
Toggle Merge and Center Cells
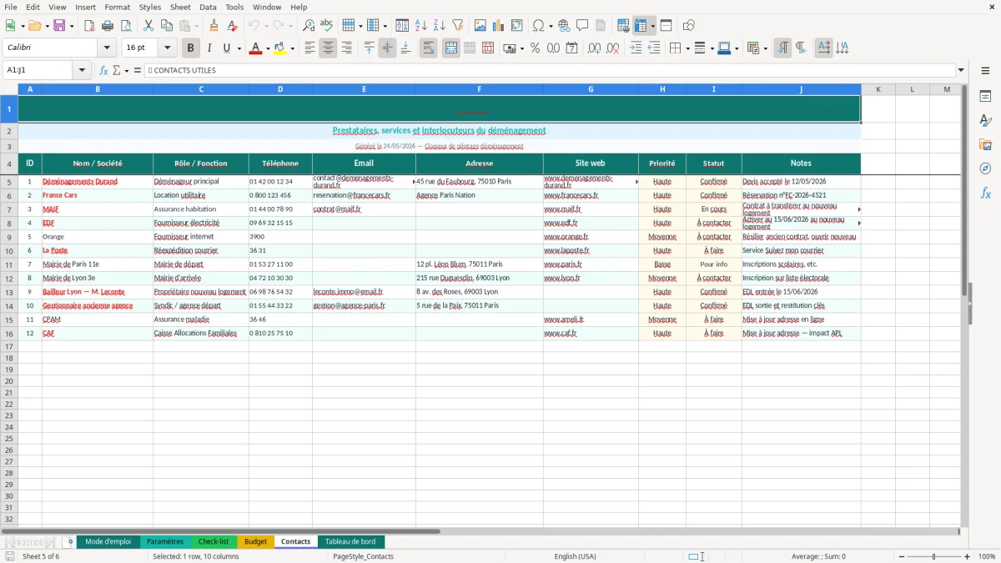451,48
